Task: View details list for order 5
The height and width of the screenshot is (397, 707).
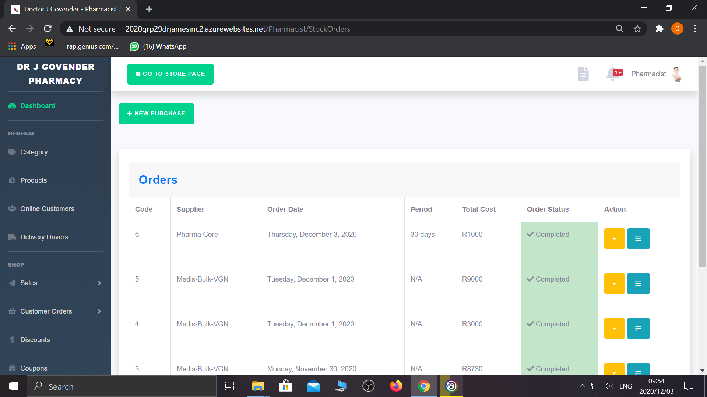Action: 638,284
